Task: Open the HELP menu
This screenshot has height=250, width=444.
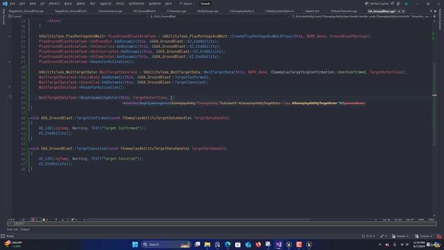Action: click(169, 3)
